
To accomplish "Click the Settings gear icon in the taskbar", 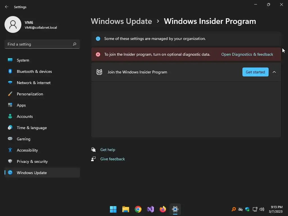I will click(x=175, y=209).
